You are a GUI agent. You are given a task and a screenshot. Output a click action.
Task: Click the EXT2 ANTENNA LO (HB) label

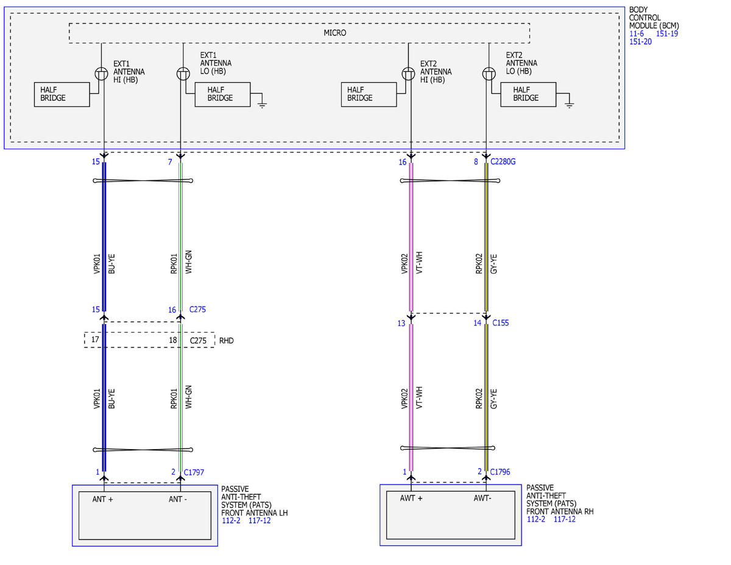[x=521, y=63]
